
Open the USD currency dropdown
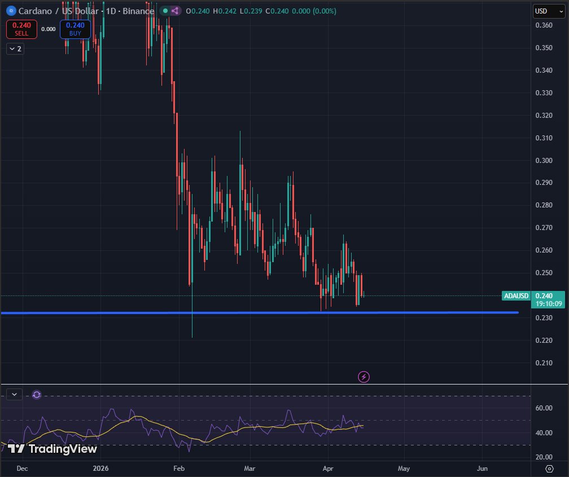(549, 11)
